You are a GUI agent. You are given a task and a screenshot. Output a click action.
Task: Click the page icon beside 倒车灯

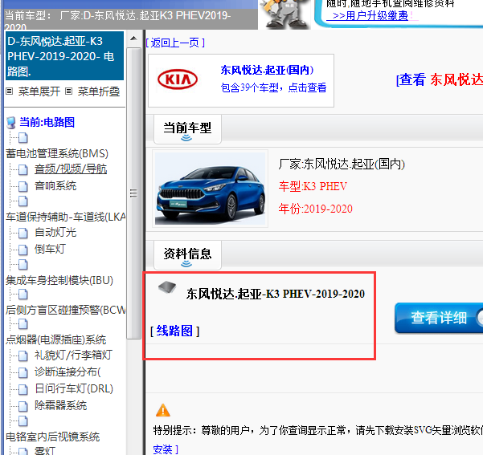pos(23,250)
